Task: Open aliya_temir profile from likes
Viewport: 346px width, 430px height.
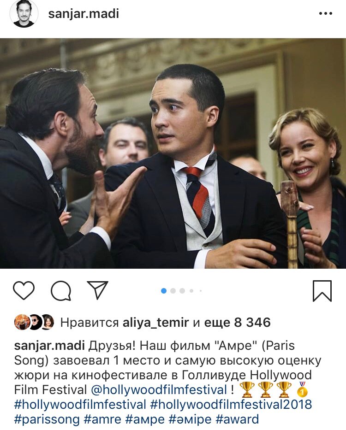Action: coord(156,323)
